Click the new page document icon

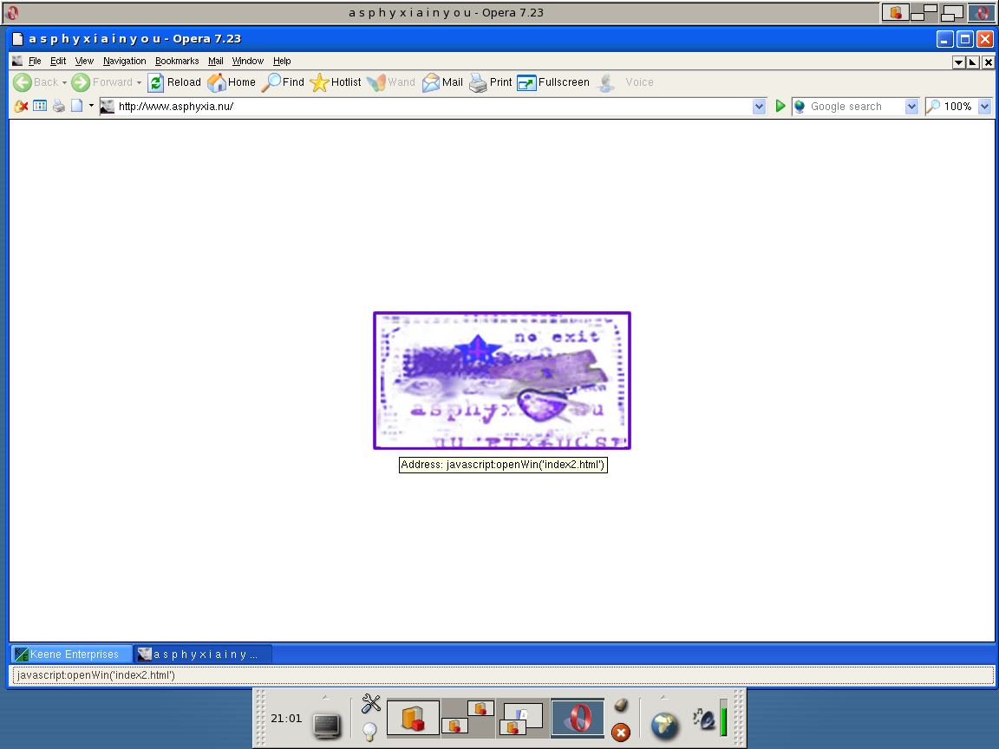76,106
